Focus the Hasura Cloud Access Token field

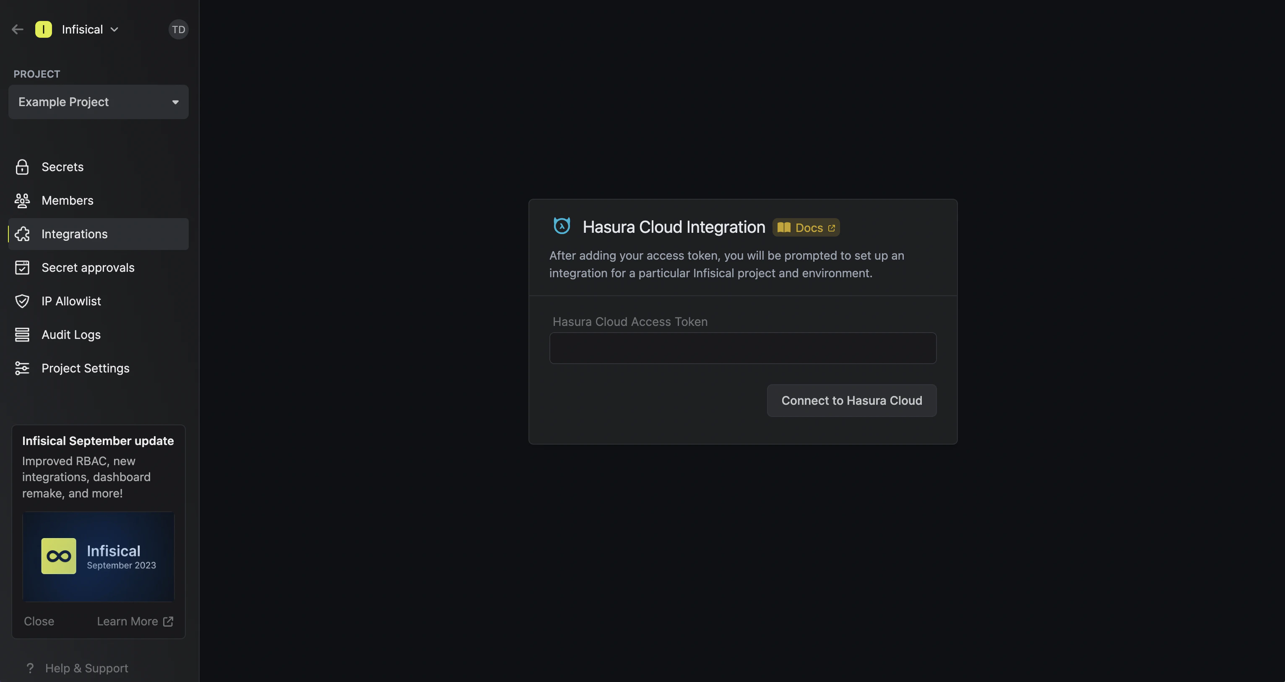click(x=743, y=348)
